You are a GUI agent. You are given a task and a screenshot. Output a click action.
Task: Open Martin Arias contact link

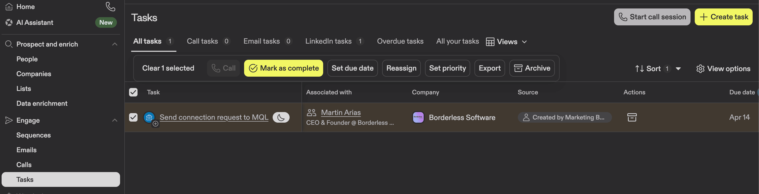click(x=341, y=112)
